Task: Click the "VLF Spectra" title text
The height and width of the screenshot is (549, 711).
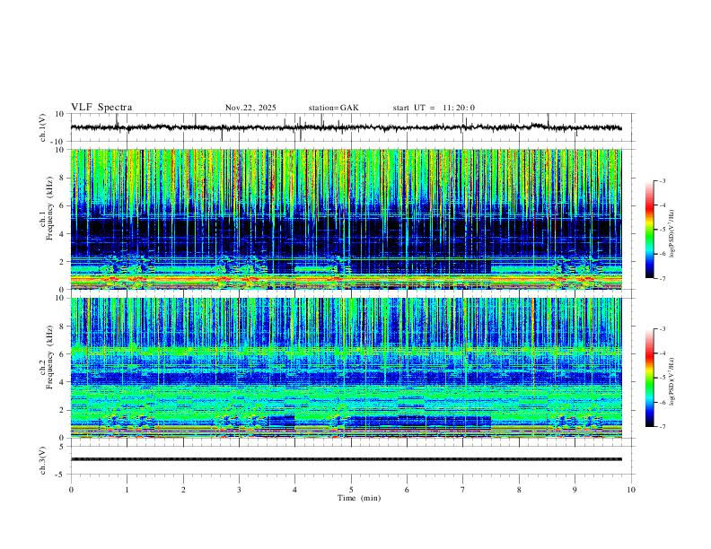Action: pos(101,108)
